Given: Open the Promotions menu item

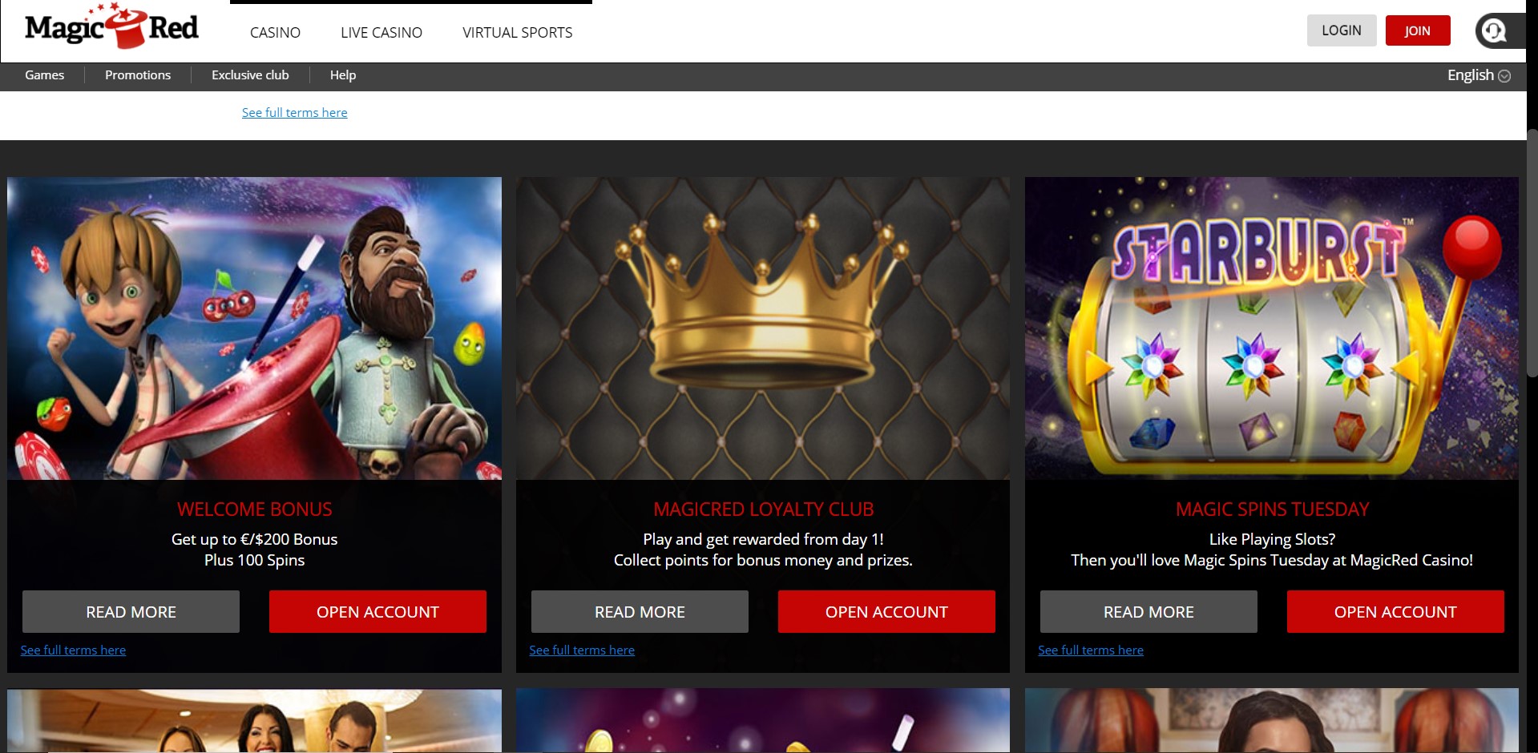Looking at the screenshot, I should (138, 75).
